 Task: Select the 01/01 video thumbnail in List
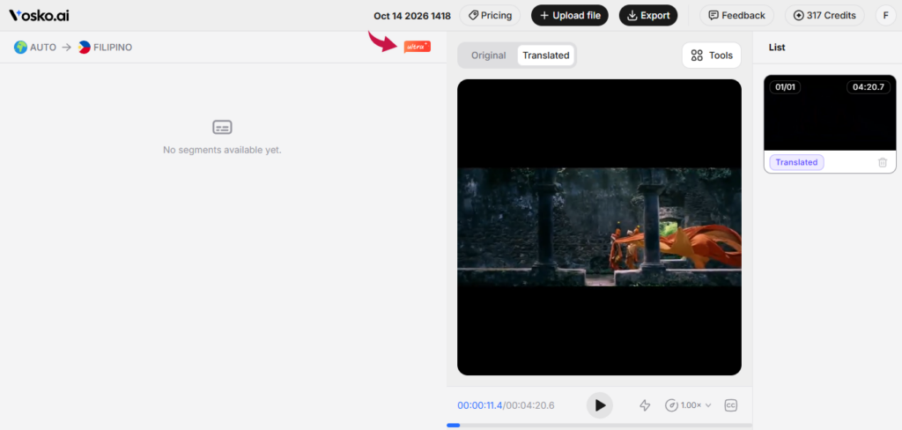830,114
